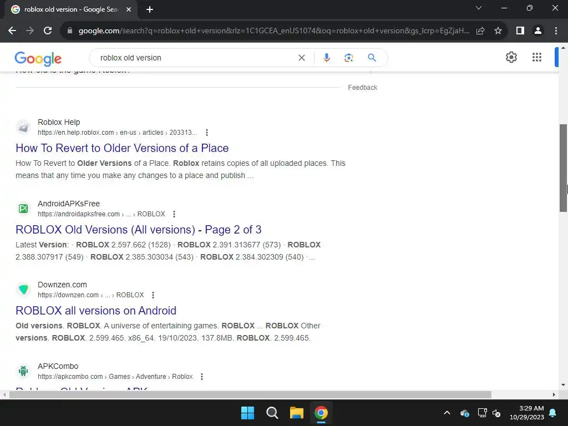This screenshot has height=426, width=568.
Task: Click the scroll right arrow
Action: (x=554, y=395)
